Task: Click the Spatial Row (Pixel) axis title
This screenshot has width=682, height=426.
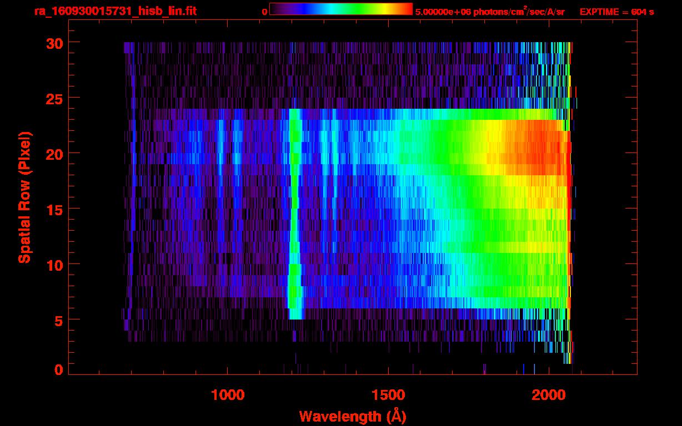Action: (x=24, y=197)
